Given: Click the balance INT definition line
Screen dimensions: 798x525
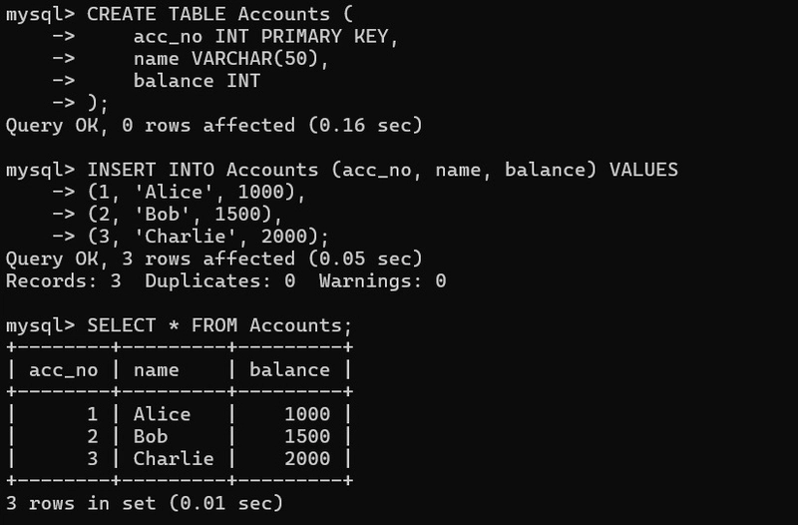Looking at the screenshot, I should 197,82.
